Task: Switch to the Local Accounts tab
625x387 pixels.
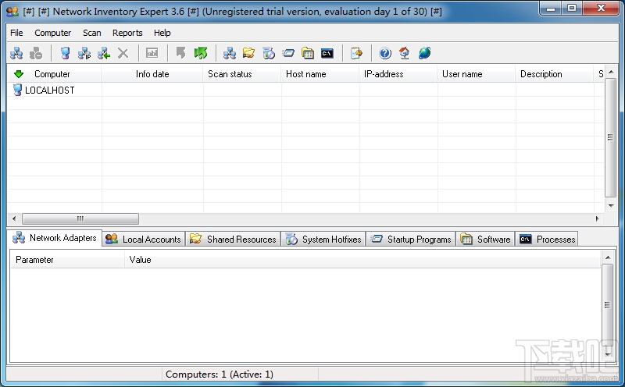Action: pos(144,239)
